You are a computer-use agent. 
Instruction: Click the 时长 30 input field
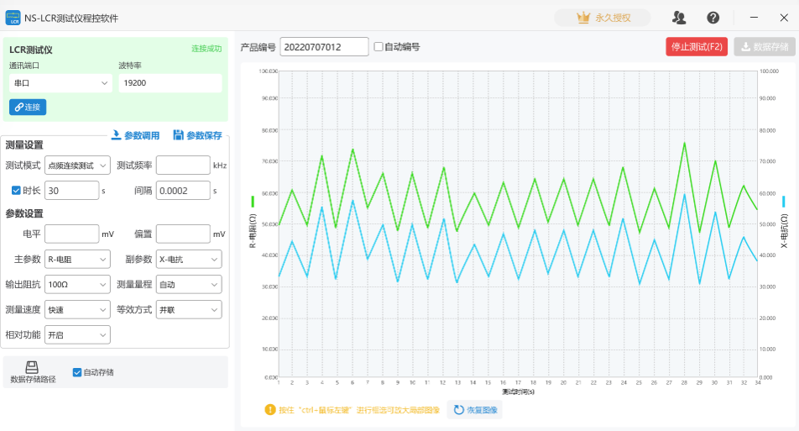coord(72,191)
